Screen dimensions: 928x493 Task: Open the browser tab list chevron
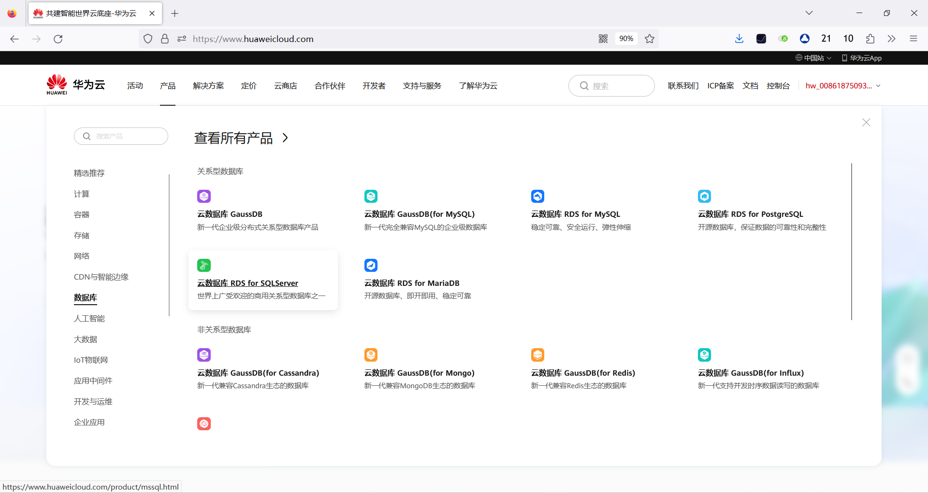point(809,13)
